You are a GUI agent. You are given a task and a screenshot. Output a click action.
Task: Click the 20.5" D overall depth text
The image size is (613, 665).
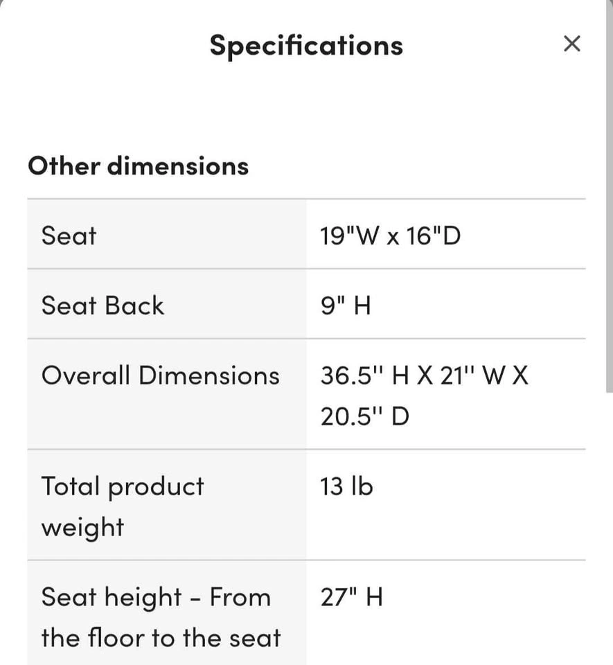coord(364,417)
